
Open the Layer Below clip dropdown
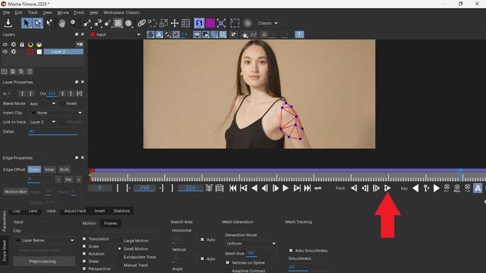coord(45,240)
